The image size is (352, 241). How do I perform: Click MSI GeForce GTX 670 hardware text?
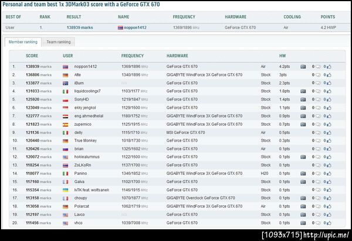pyautogui.click(x=185, y=132)
